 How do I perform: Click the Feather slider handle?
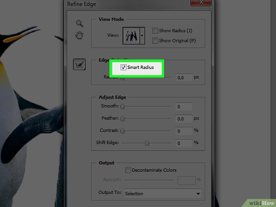pos(123,119)
